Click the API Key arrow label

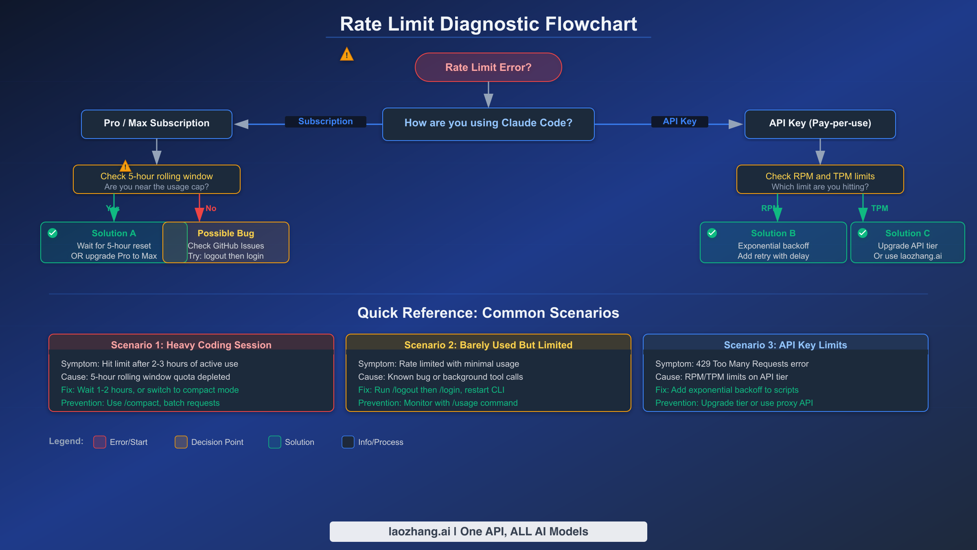point(679,121)
